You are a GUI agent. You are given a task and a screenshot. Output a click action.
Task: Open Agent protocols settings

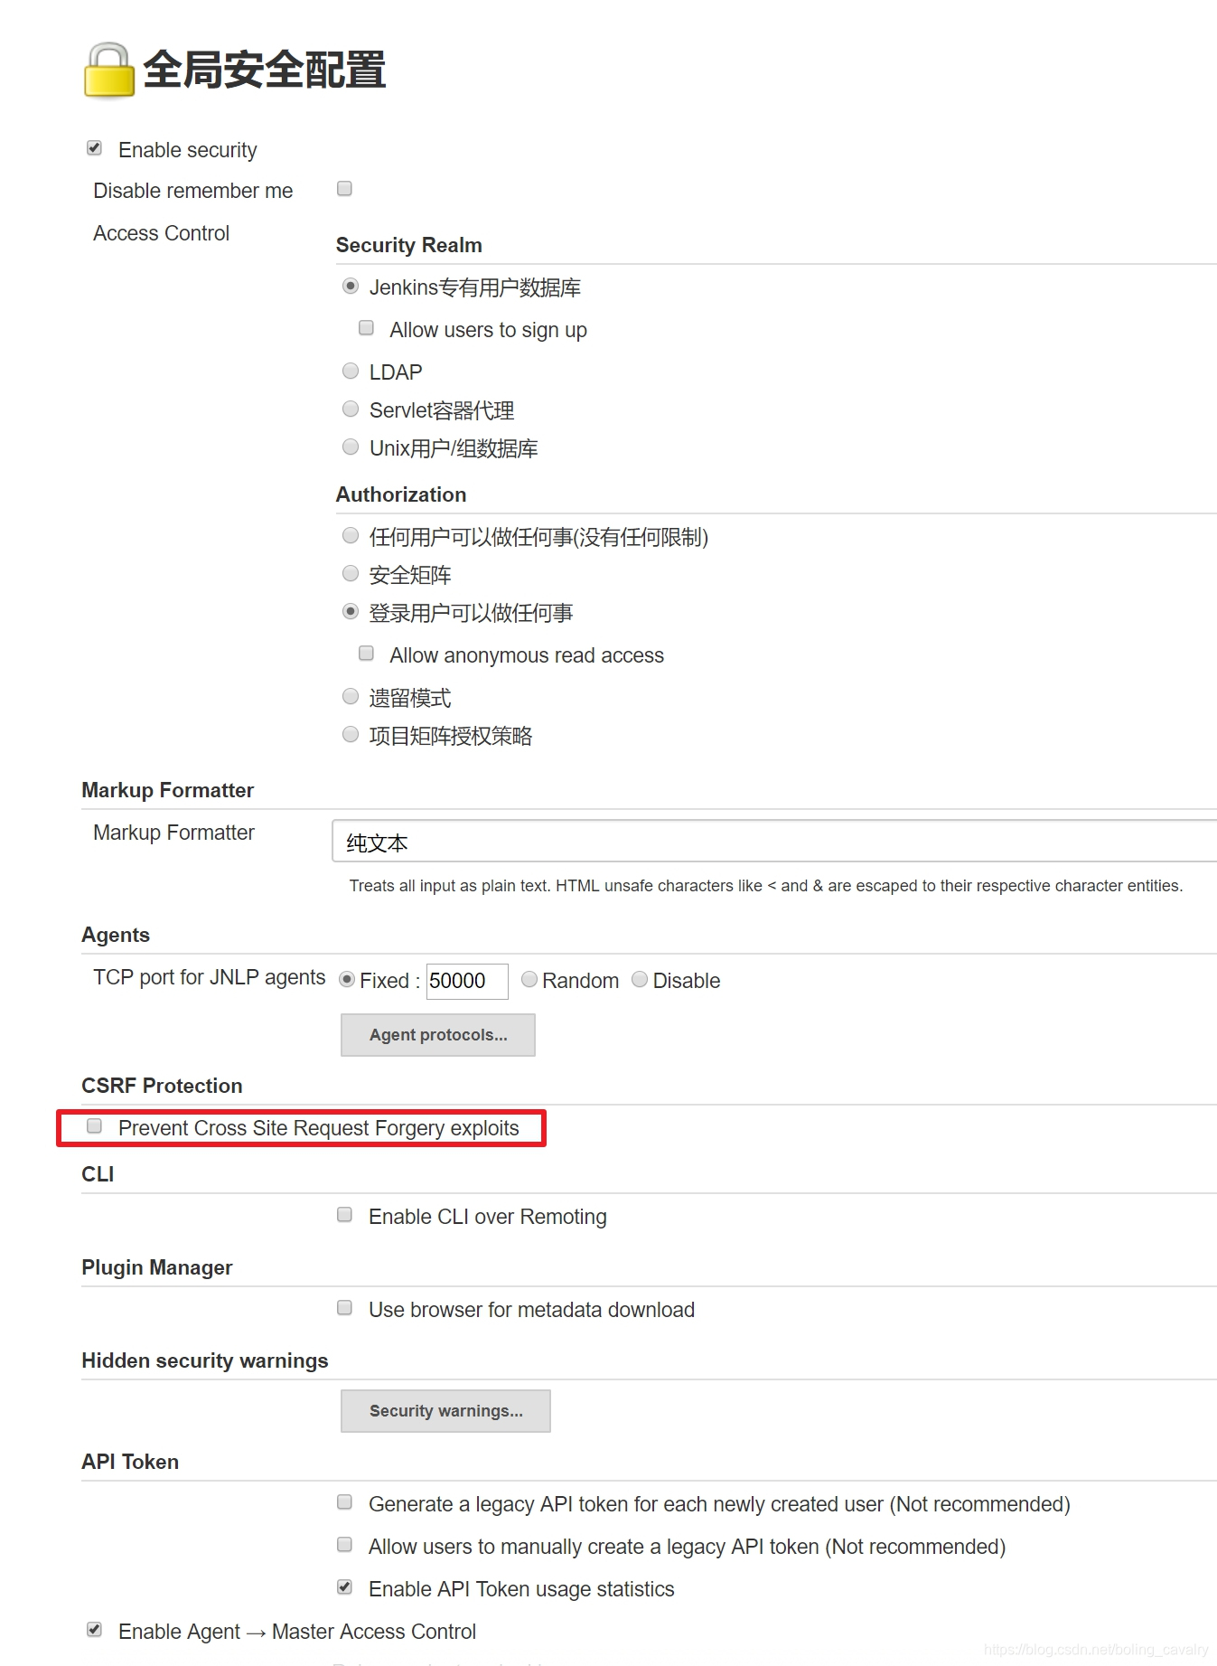[x=438, y=1035]
